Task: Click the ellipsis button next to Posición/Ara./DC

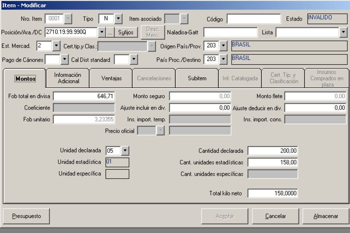Action: (110, 32)
